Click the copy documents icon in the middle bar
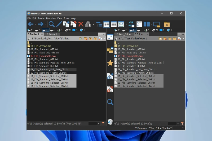 (110, 76)
